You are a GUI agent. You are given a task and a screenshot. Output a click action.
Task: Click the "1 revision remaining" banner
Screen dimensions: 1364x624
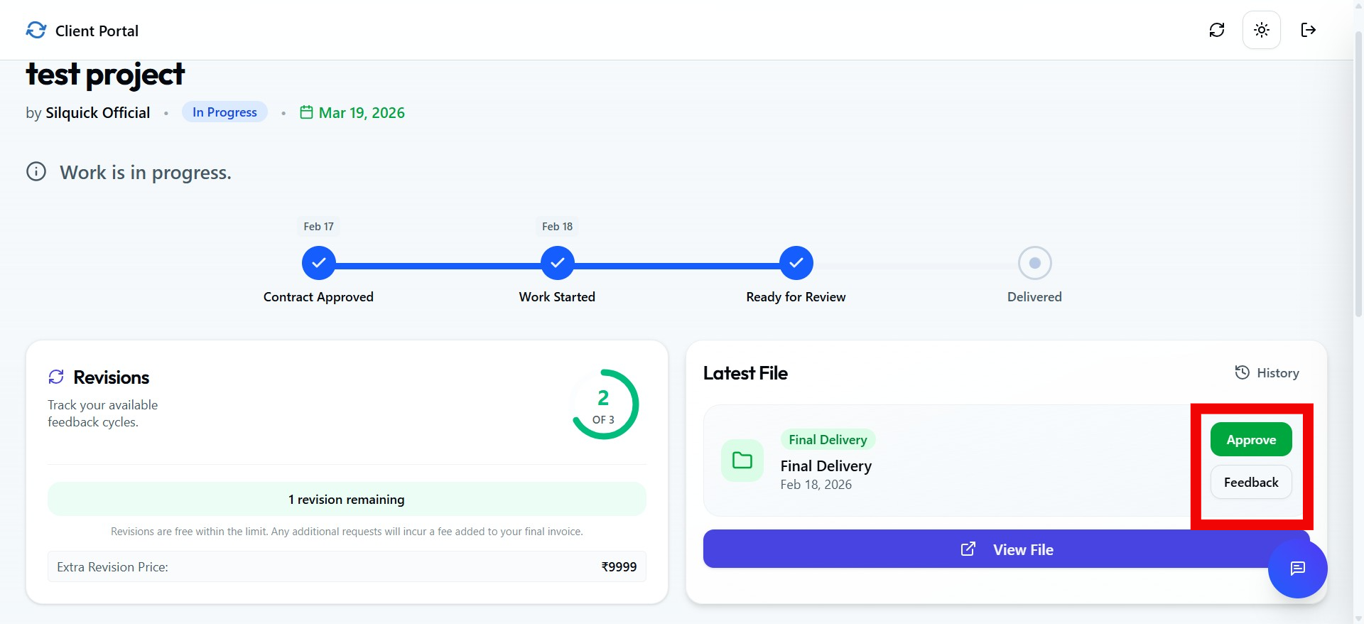[347, 499]
